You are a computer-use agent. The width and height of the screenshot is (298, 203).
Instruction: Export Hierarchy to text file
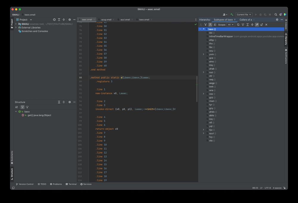[262, 25]
